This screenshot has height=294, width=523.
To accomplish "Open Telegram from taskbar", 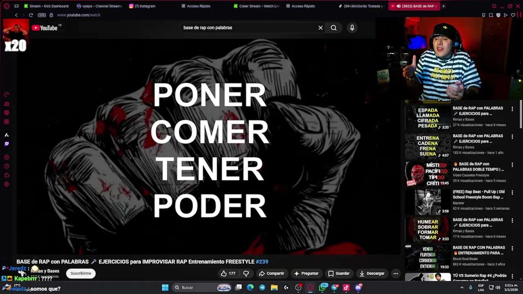I will pos(262,287).
